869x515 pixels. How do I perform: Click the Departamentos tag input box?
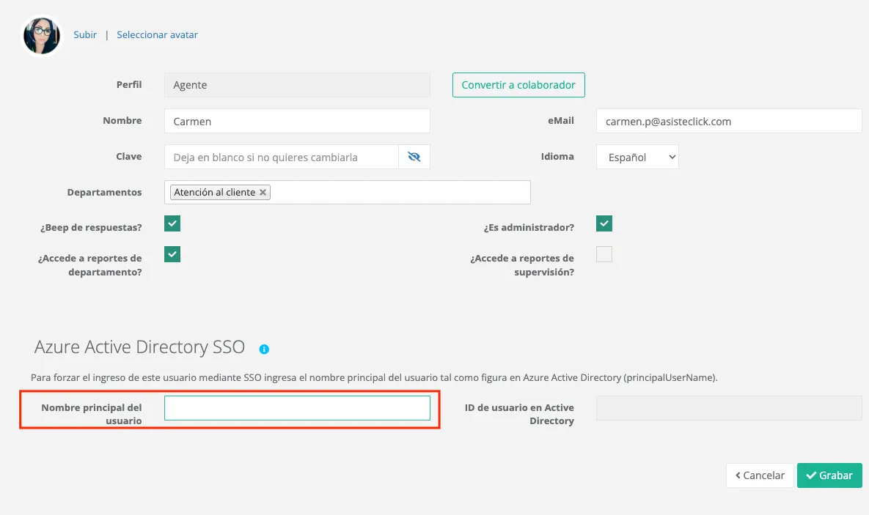pos(348,192)
